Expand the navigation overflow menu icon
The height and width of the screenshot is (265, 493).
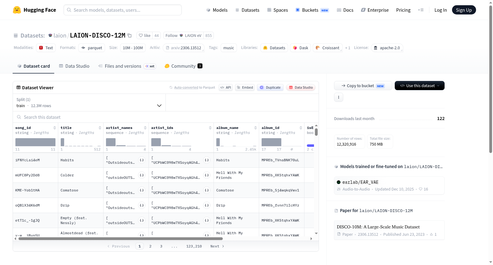tap(421, 10)
